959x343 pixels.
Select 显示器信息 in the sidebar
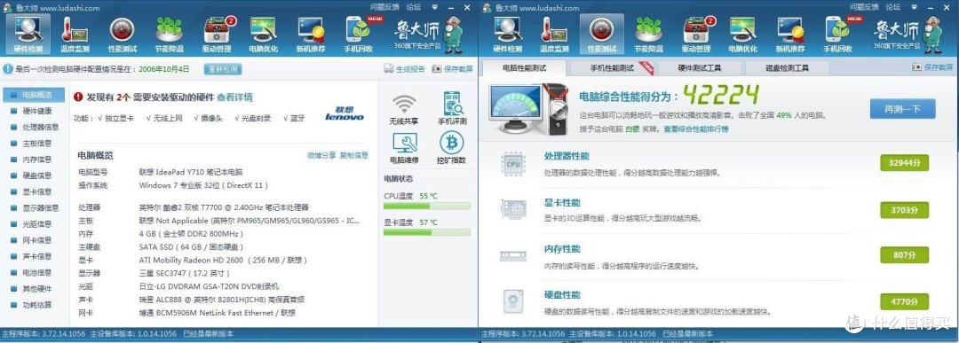pos(35,208)
